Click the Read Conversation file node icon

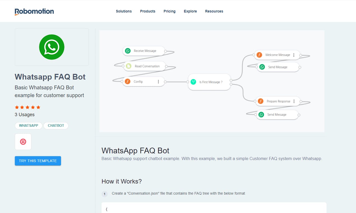click(128, 66)
